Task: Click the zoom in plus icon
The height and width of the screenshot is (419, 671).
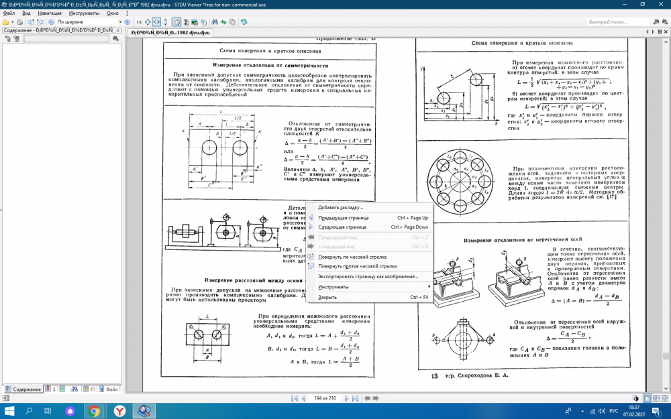Action: click(127, 22)
